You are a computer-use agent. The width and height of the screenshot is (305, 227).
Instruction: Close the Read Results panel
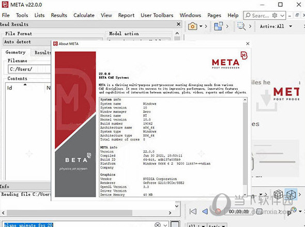pos(178,24)
